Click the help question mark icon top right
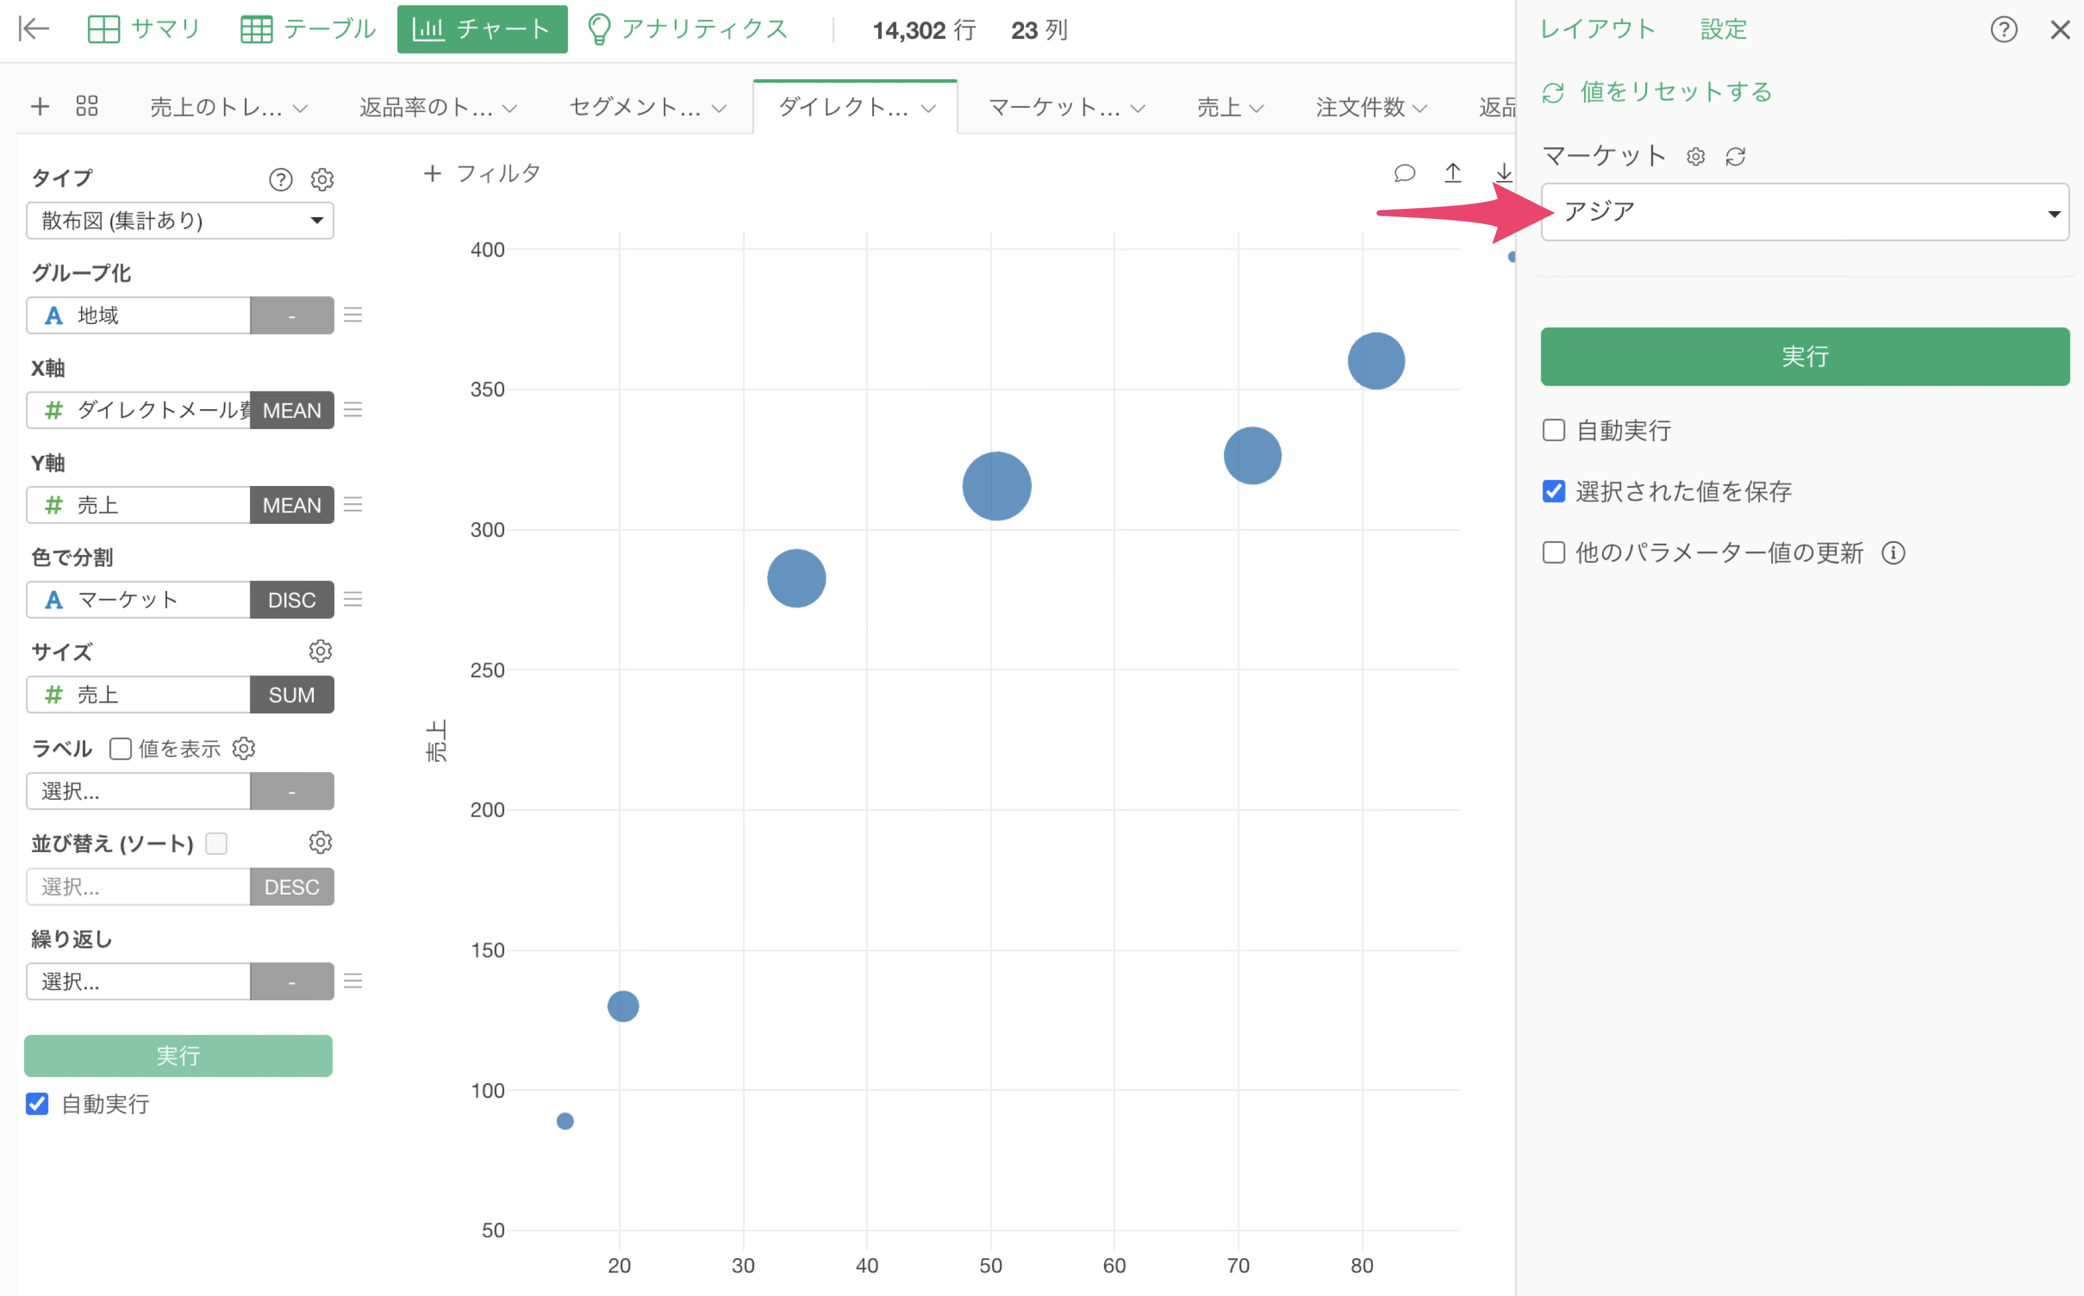2084x1296 pixels. [x=2004, y=28]
